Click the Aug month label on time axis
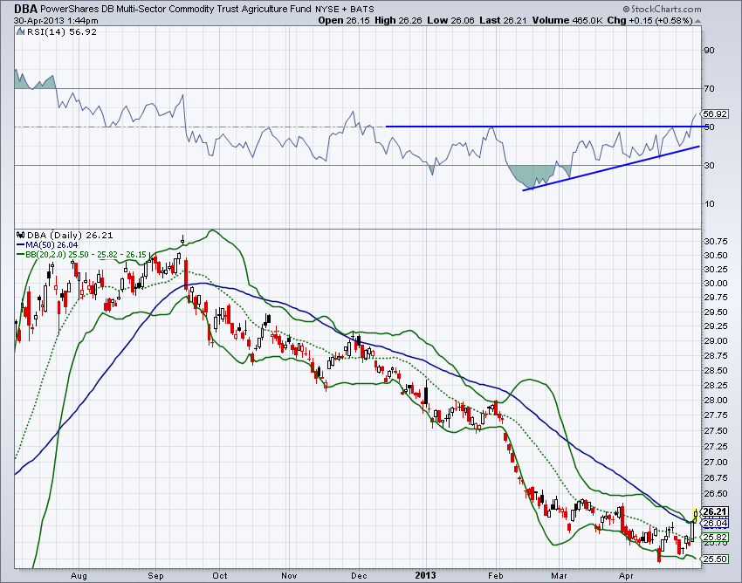Viewport: 742px width, 583px height. pos(79,576)
